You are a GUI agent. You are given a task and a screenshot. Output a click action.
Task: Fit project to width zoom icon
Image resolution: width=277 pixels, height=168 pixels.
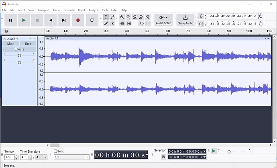(x=141, y=17)
